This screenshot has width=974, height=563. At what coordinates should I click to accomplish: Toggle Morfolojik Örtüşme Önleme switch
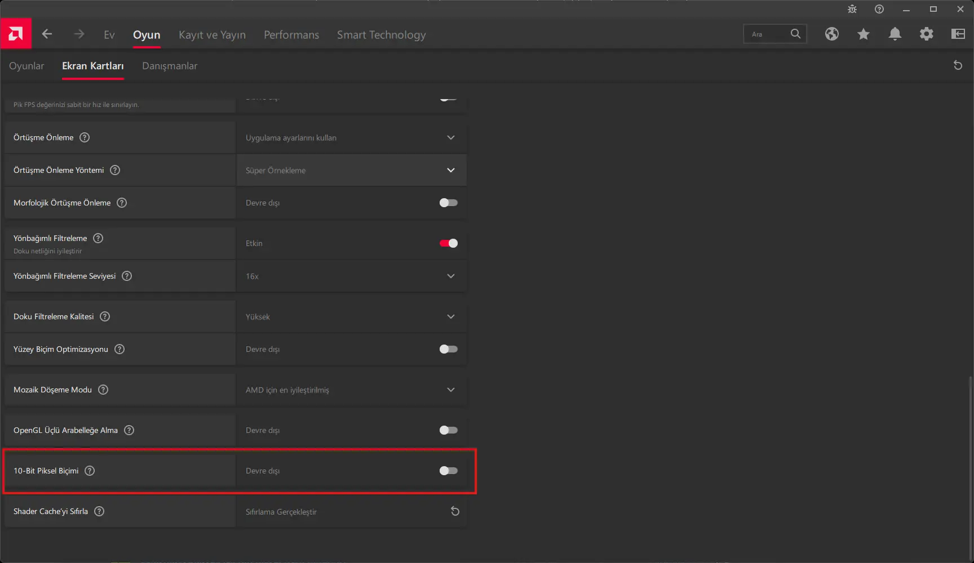pos(449,203)
